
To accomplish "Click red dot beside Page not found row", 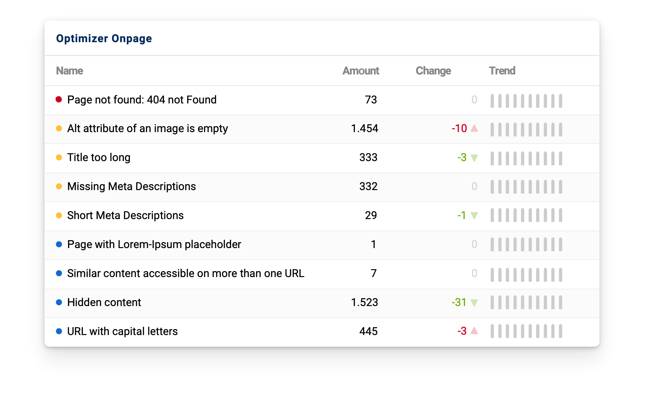I will [x=59, y=99].
